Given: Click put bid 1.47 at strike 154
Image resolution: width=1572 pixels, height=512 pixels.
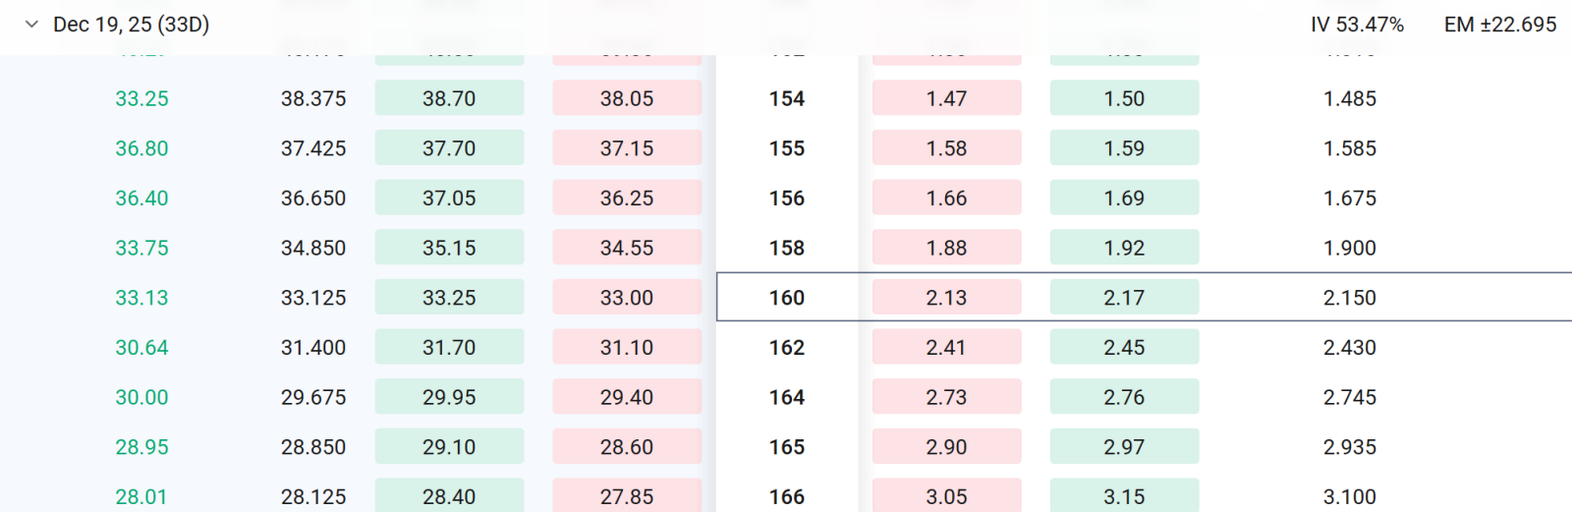Looking at the screenshot, I should (946, 98).
